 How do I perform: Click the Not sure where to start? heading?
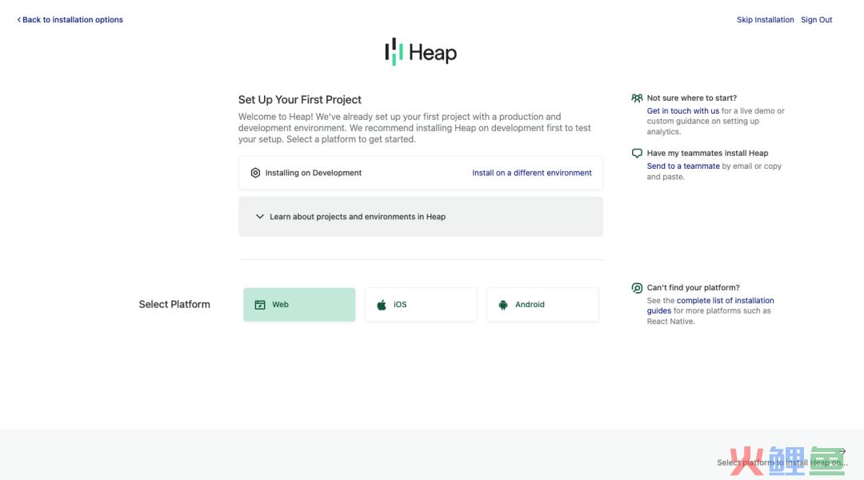[x=691, y=98]
